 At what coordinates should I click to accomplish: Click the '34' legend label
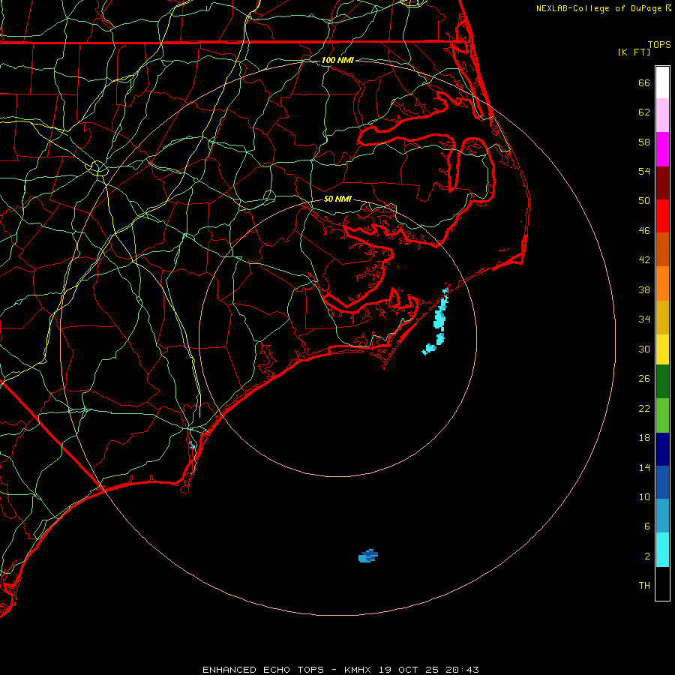[644, 319]
